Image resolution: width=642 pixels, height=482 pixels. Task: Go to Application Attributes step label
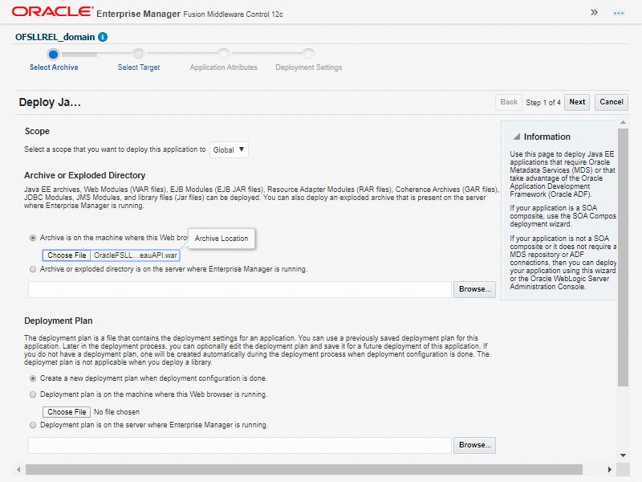224,67
